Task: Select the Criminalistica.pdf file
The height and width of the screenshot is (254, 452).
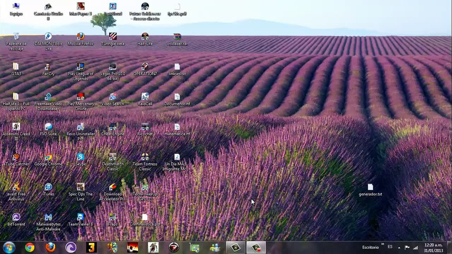Action: [x=145, y=219]
